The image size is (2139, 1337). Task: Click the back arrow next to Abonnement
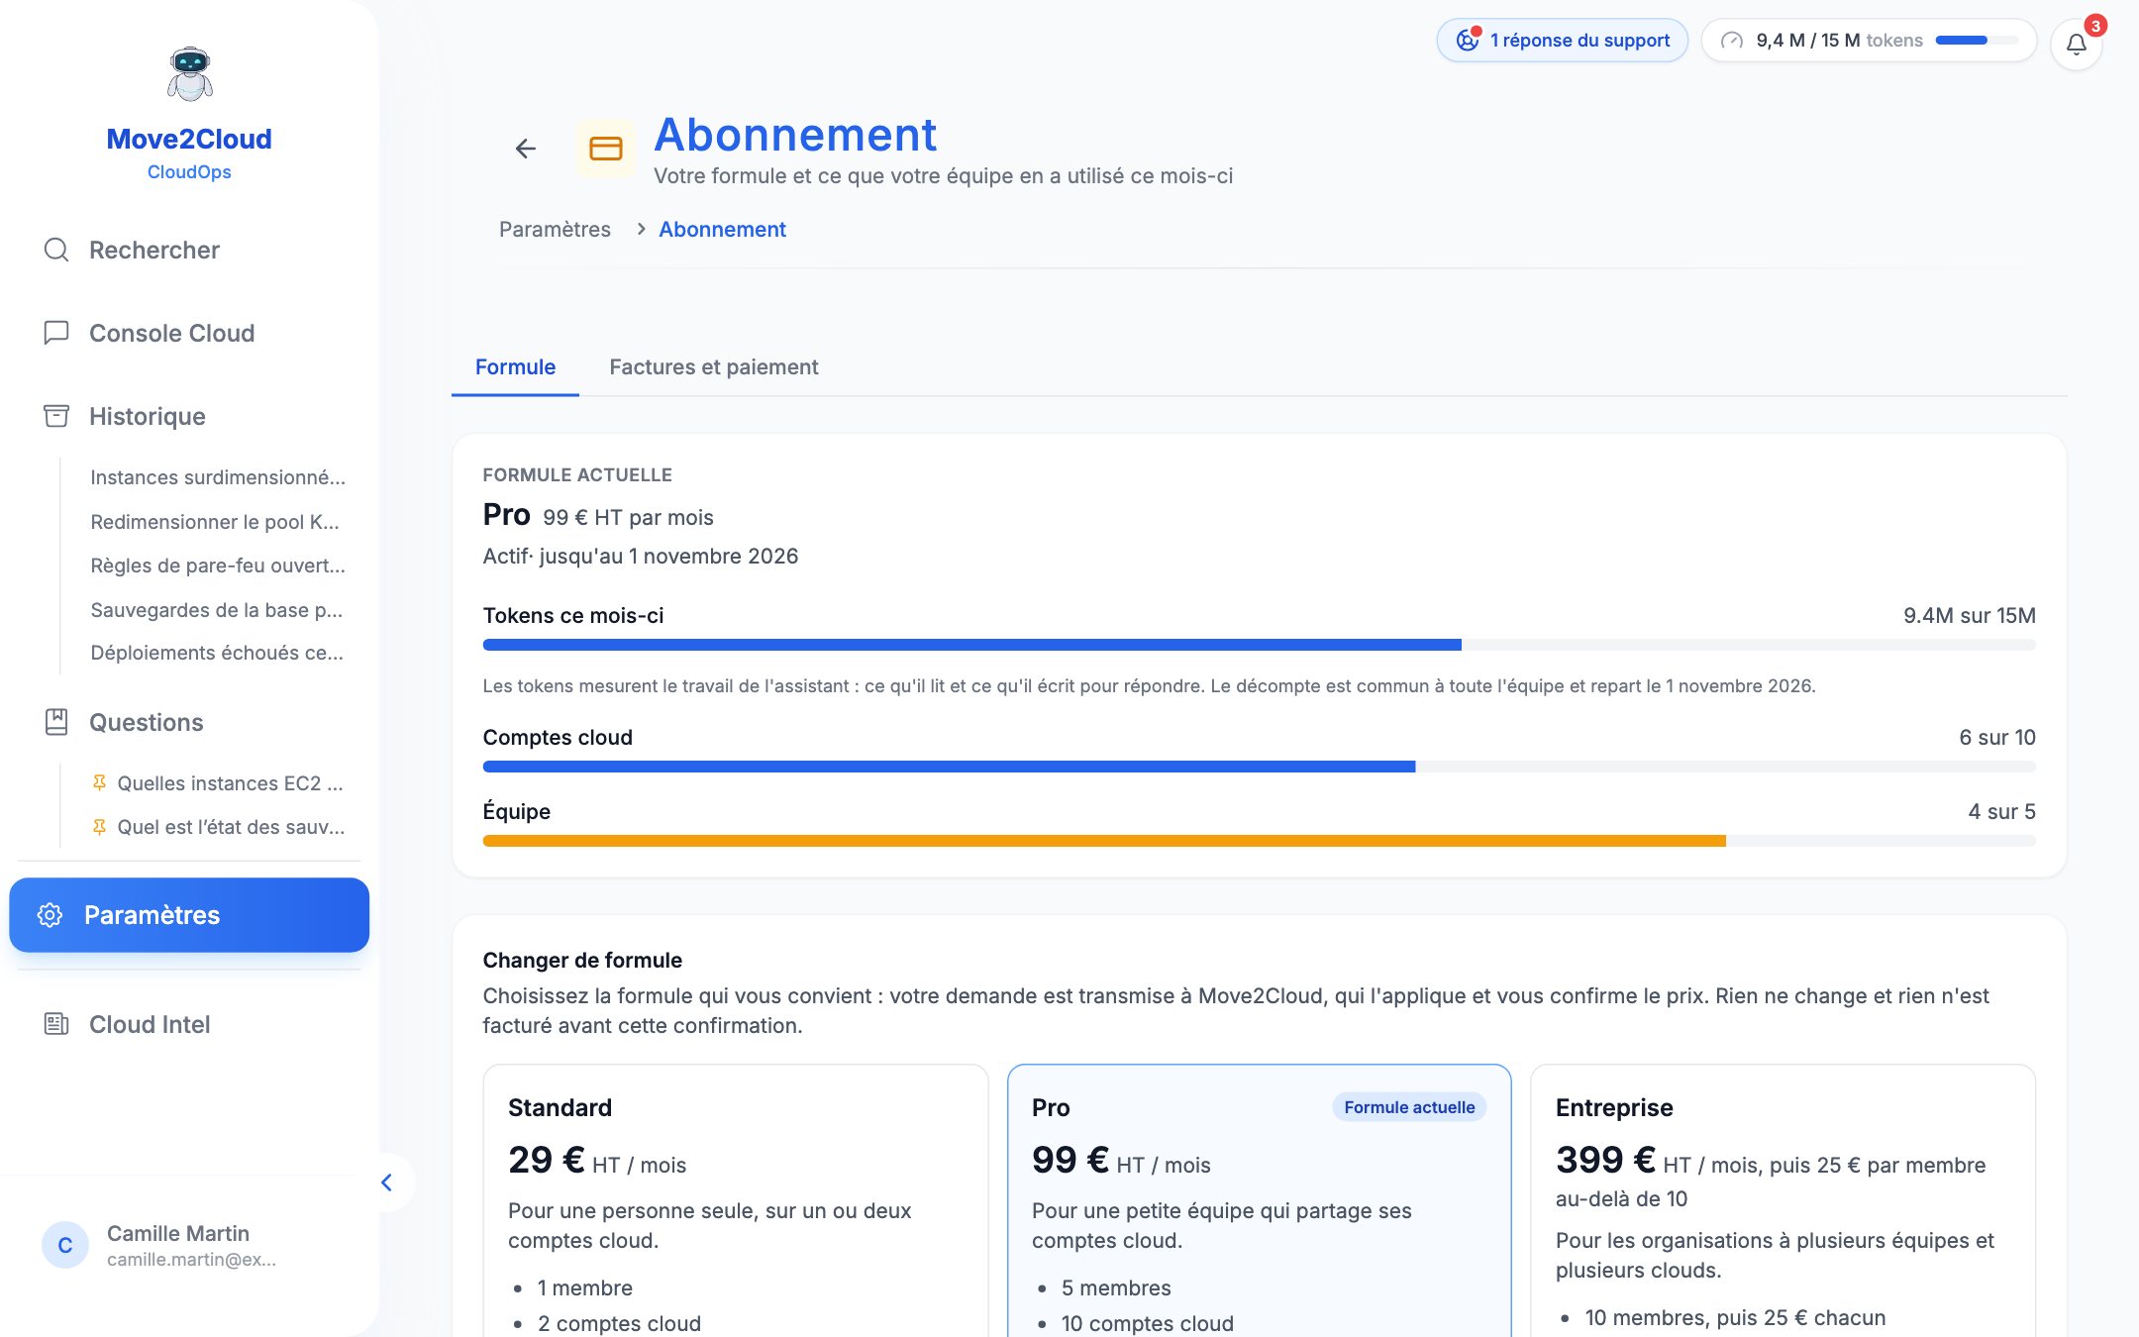526,149
